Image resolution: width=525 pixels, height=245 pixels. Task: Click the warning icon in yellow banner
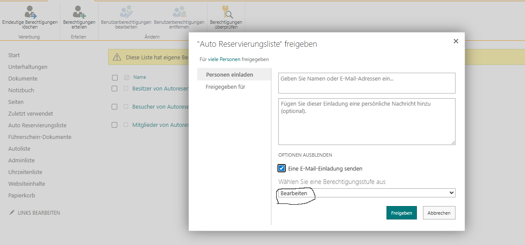click(x=117, y=57)
